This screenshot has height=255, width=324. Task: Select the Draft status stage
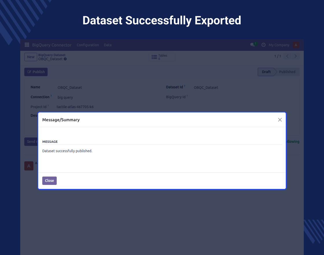[x=266, y=72]
